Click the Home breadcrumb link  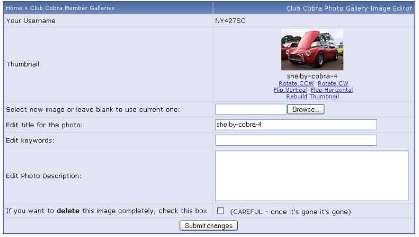[14, 8]
